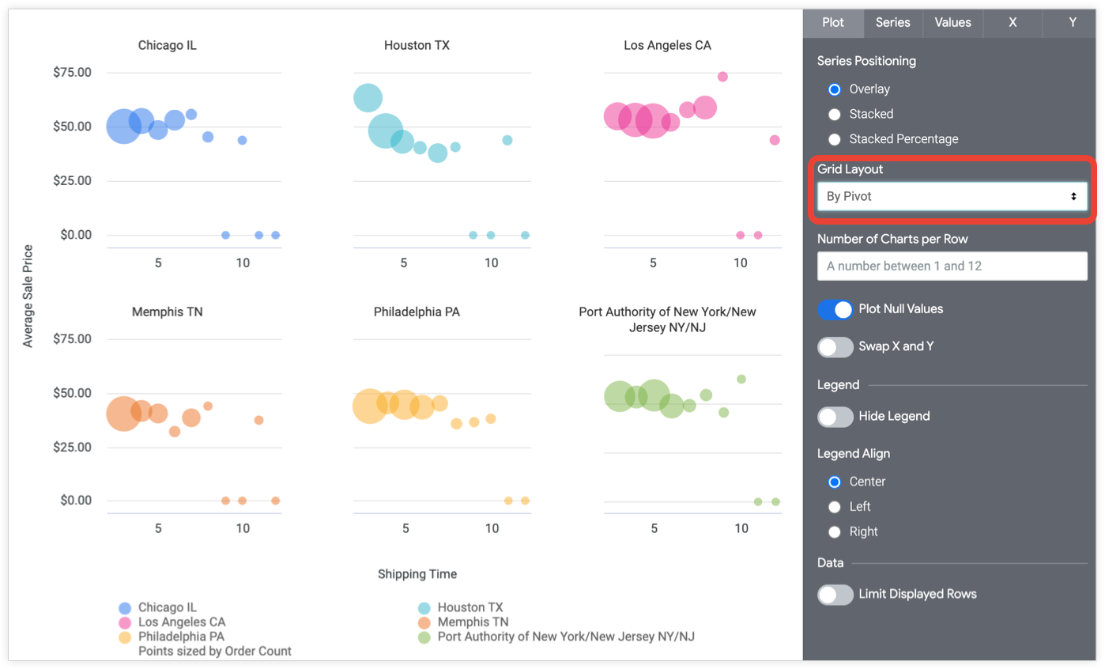
Task: Switch to the Series tab
Action: [x=892, y=22]
